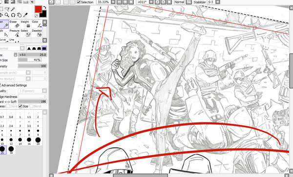Select brush size preset 30
The image size is (293, 177).
click(x=11, y=150)
